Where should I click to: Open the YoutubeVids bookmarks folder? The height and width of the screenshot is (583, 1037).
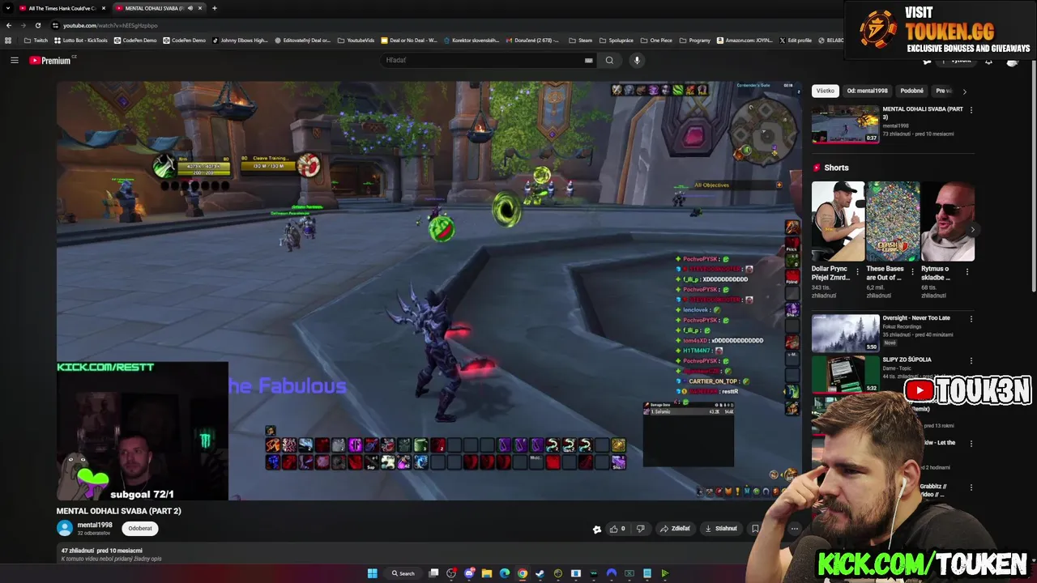tap(356, 40)
